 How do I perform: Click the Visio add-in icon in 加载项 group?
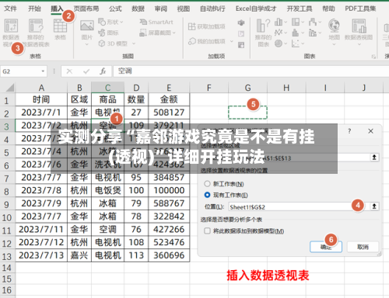coord(241,23)
